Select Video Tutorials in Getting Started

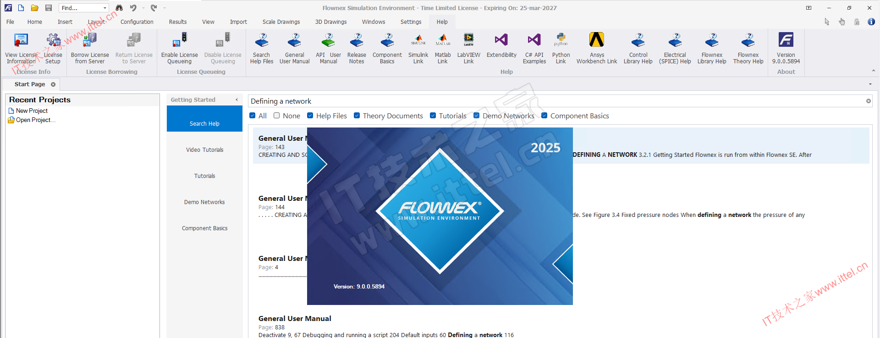coord(204,150)
